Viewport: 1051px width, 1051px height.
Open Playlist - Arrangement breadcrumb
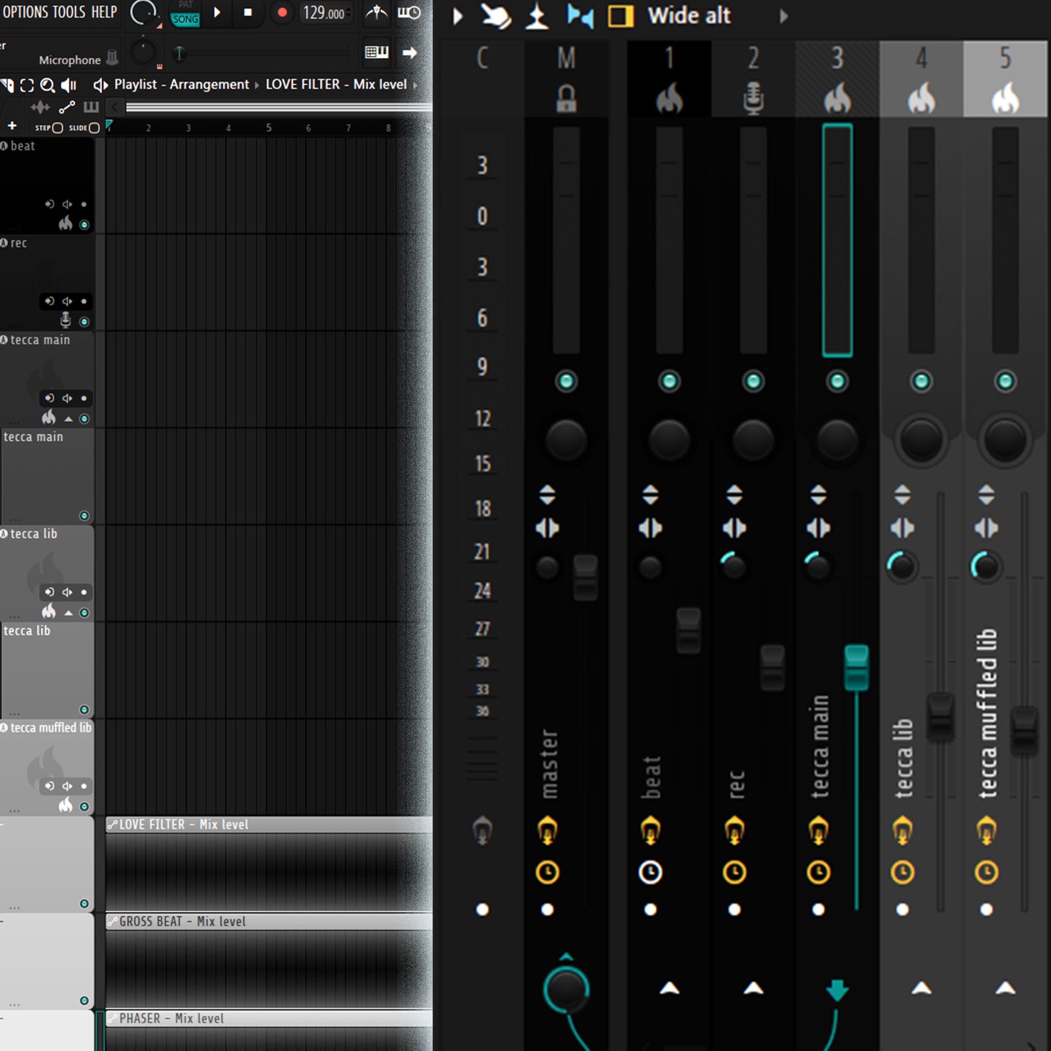pyautogui.click(x=181, y=84)
